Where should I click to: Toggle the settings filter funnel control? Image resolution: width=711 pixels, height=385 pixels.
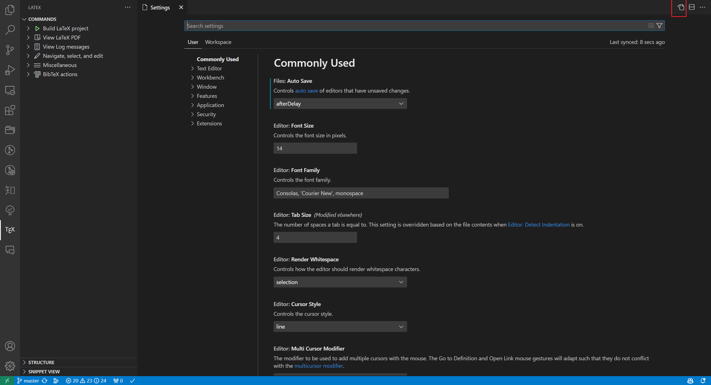click(659, 25)
